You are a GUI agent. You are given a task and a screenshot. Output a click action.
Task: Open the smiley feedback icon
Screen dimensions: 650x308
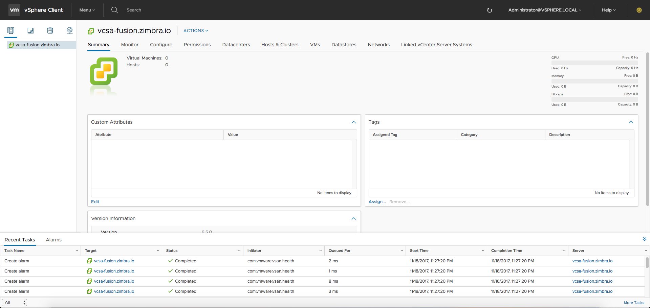[639, 10]
